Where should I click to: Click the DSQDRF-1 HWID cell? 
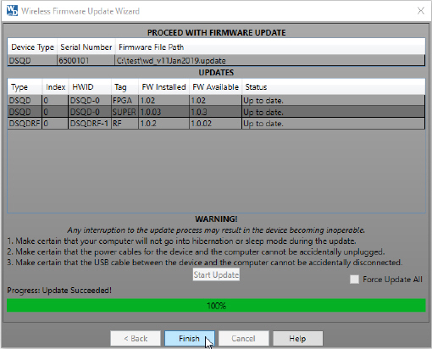(x=90, y=124)
